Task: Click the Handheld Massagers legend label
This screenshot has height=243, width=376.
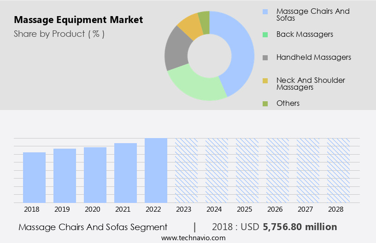Action: pos(313,58)
